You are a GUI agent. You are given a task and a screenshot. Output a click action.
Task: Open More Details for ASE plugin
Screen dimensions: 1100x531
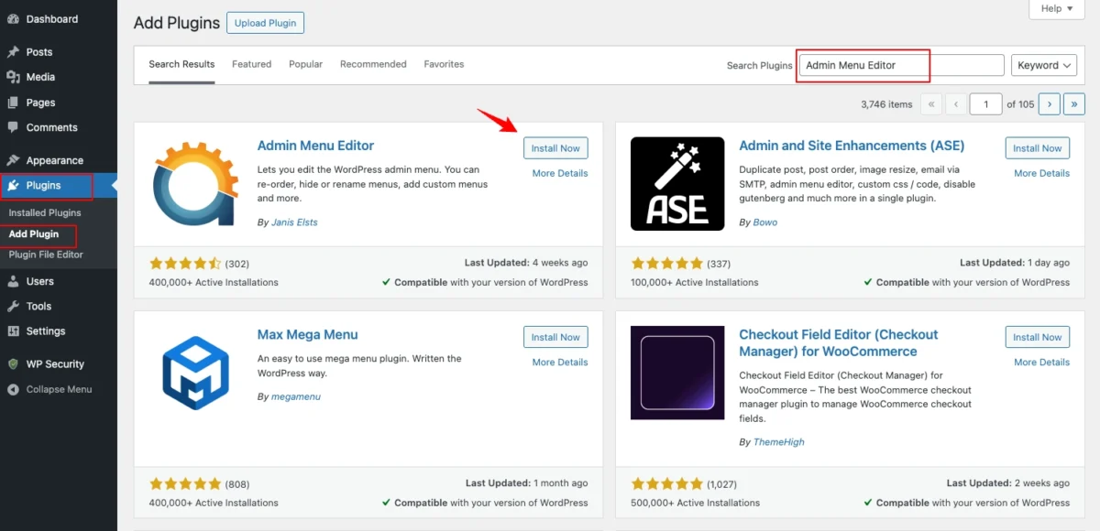point(1041,173)
